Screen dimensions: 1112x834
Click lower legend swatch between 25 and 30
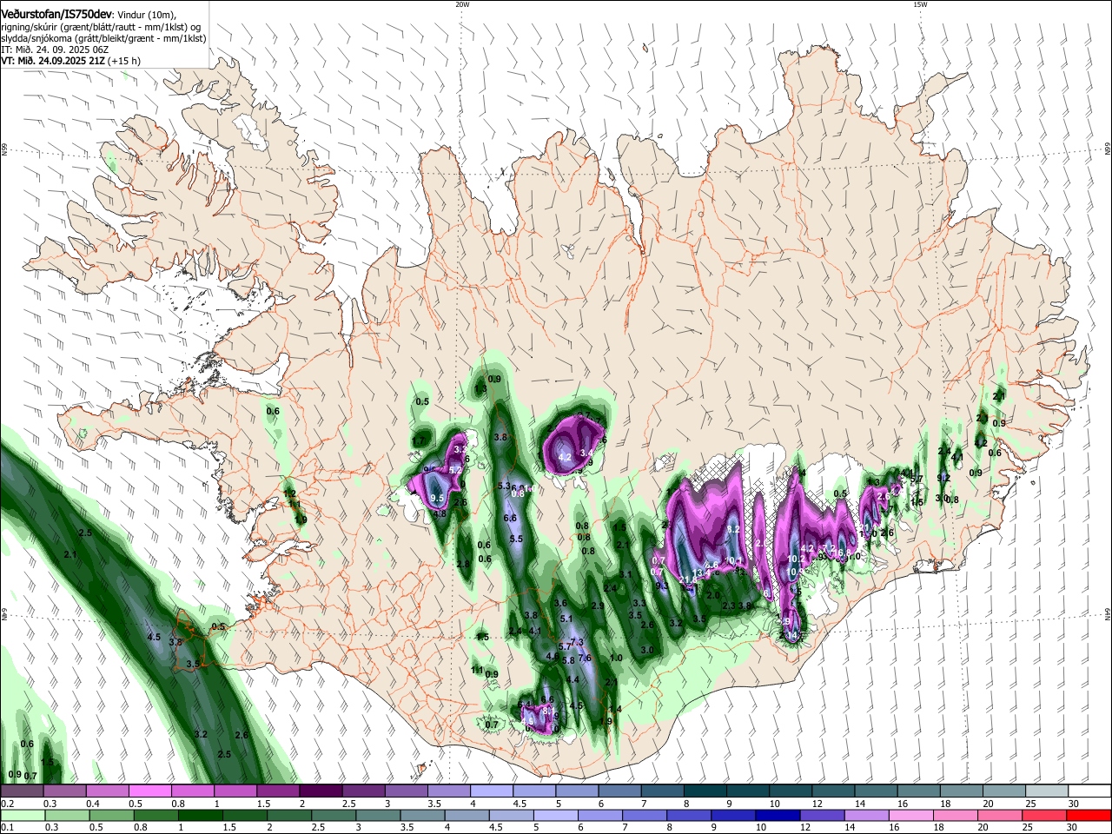[x=1044, y=815]
